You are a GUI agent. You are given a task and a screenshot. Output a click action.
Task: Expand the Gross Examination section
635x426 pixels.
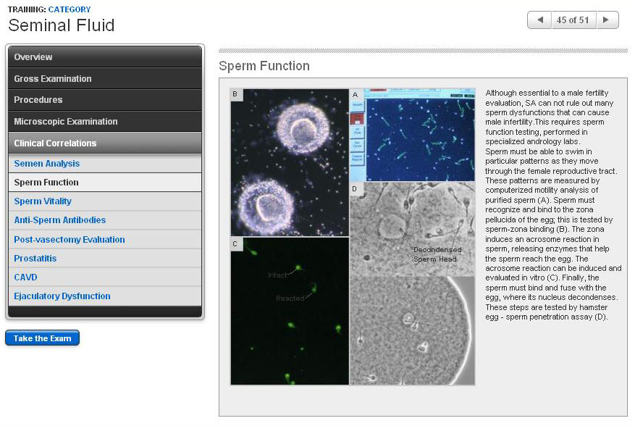coord(105,79)
